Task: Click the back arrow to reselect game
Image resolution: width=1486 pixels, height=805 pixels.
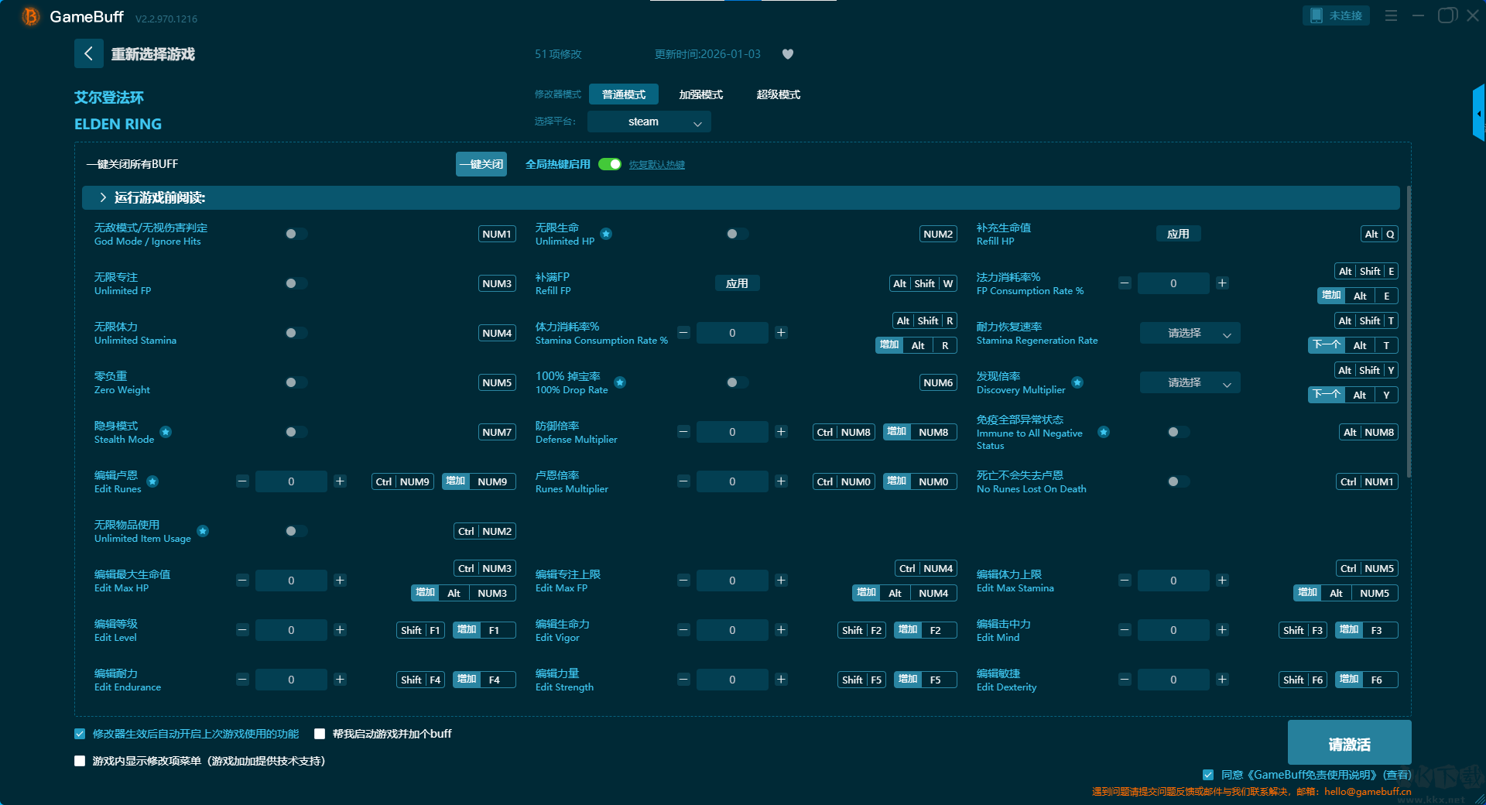Action: tap(88, 53)
